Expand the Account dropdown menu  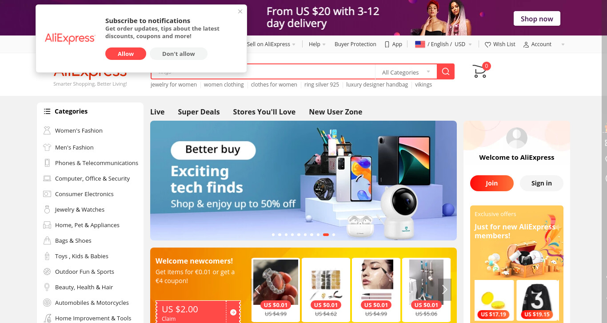pos(544,44)
